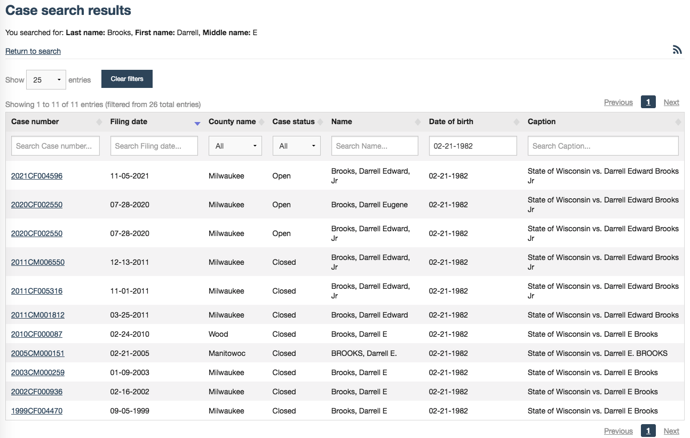The image size is (690, 438).
Task: Click the top Next pagination link
Action: click(x=671, y=102)
